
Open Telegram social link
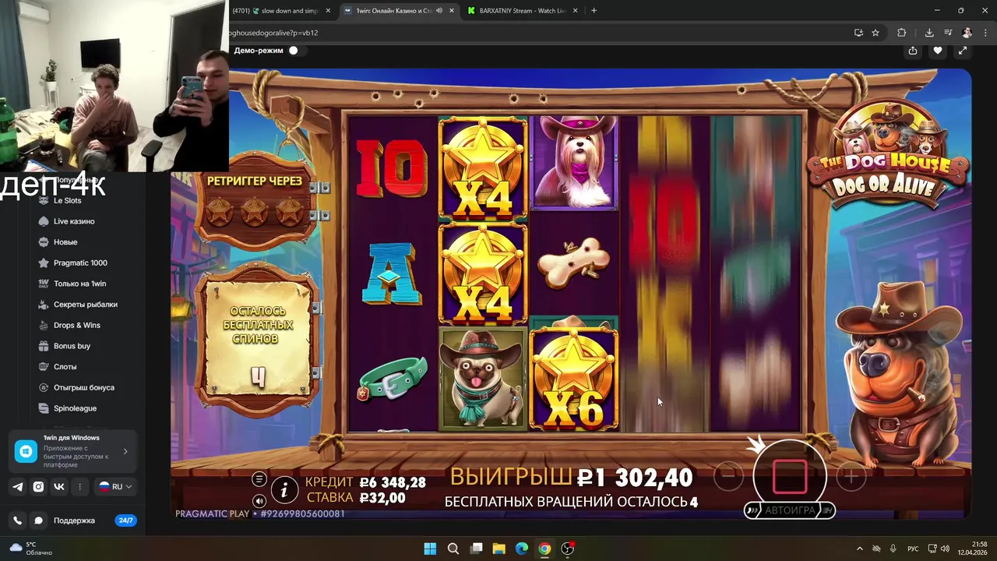pyautogui.click(x=17, y=486)
